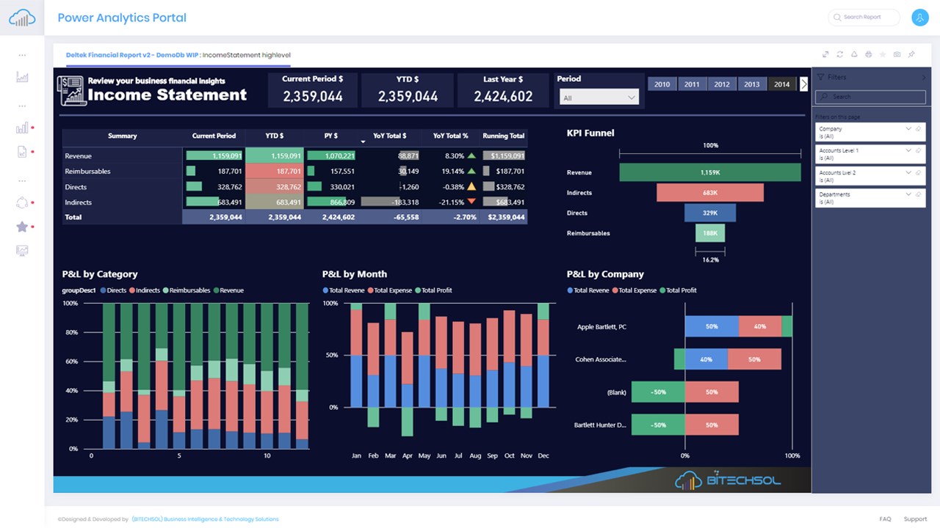The height and width of the screenshot is (528, 940).
Task: Open the Support link in footer
Action: pyautogui.click(x=915, y=519)
